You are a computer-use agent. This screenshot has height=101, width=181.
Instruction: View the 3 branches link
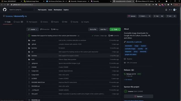[45, 29]
